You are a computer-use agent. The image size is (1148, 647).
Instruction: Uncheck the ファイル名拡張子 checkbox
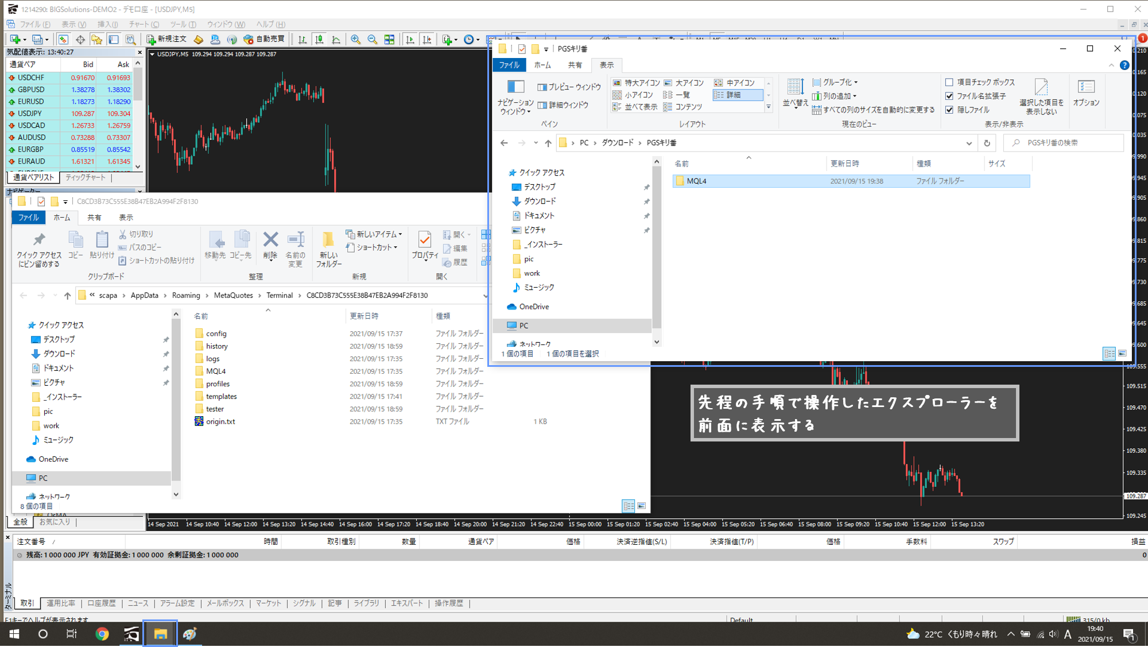point(949,96)
